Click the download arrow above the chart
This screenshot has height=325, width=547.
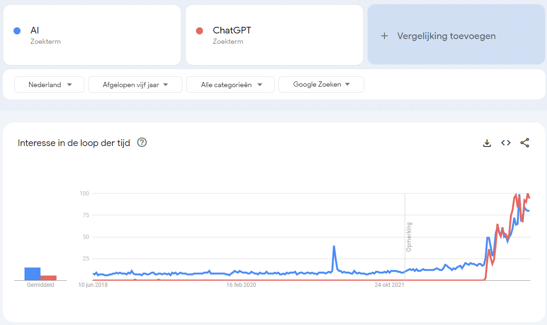point(487,143)
